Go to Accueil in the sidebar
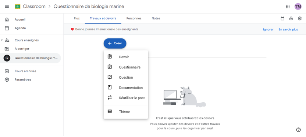306x137 pixels. [x=20, y=19]
